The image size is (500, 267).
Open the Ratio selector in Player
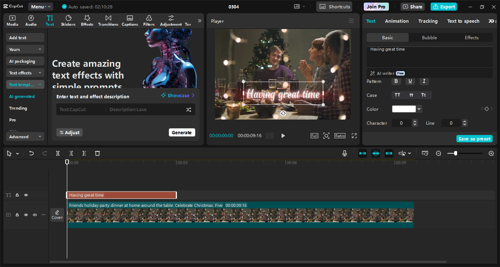(x=340, y=136)
